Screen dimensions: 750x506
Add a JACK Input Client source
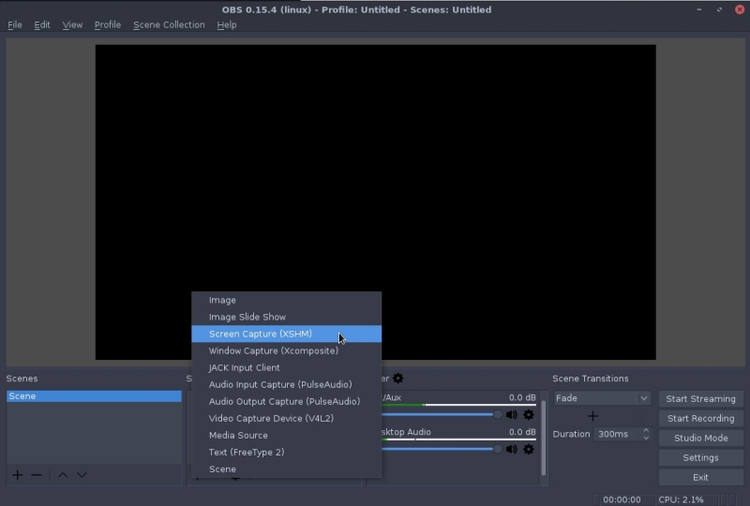(x=287, y=367)
